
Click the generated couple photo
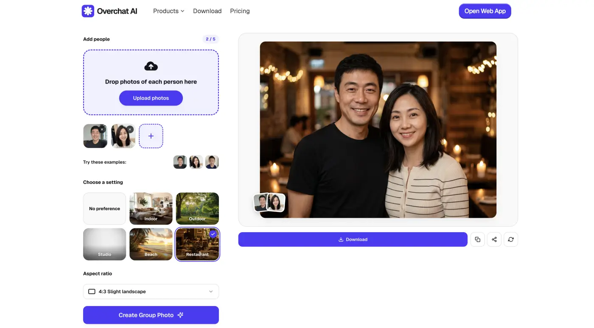tap(378, 130)
